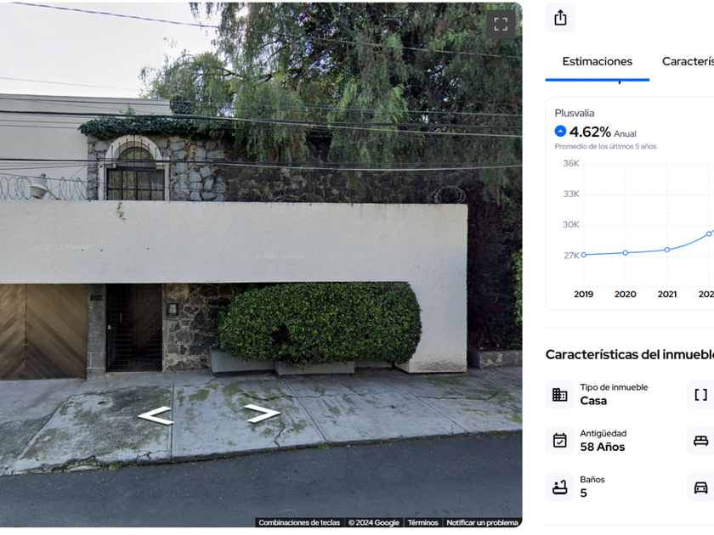The image size is (714, 535).
Task: Click the parking car icon
Action: pos(700,487)
